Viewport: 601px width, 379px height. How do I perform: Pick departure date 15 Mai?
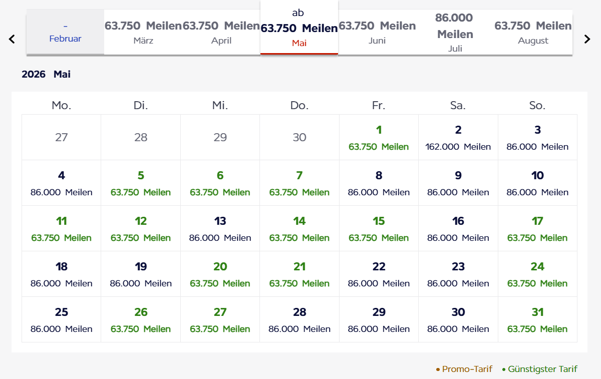pos(379,228)
